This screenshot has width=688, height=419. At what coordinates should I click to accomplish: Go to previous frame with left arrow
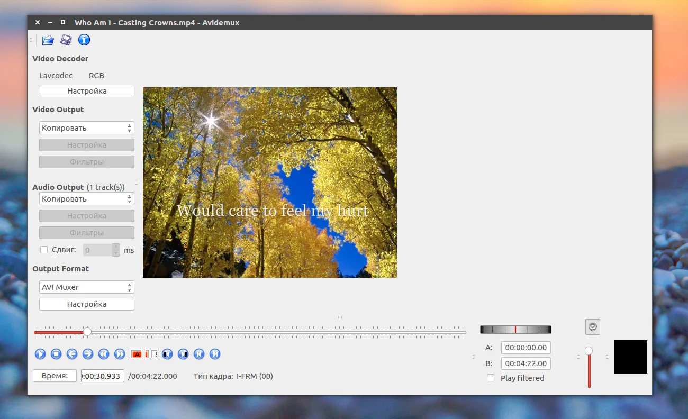[72, 354]
